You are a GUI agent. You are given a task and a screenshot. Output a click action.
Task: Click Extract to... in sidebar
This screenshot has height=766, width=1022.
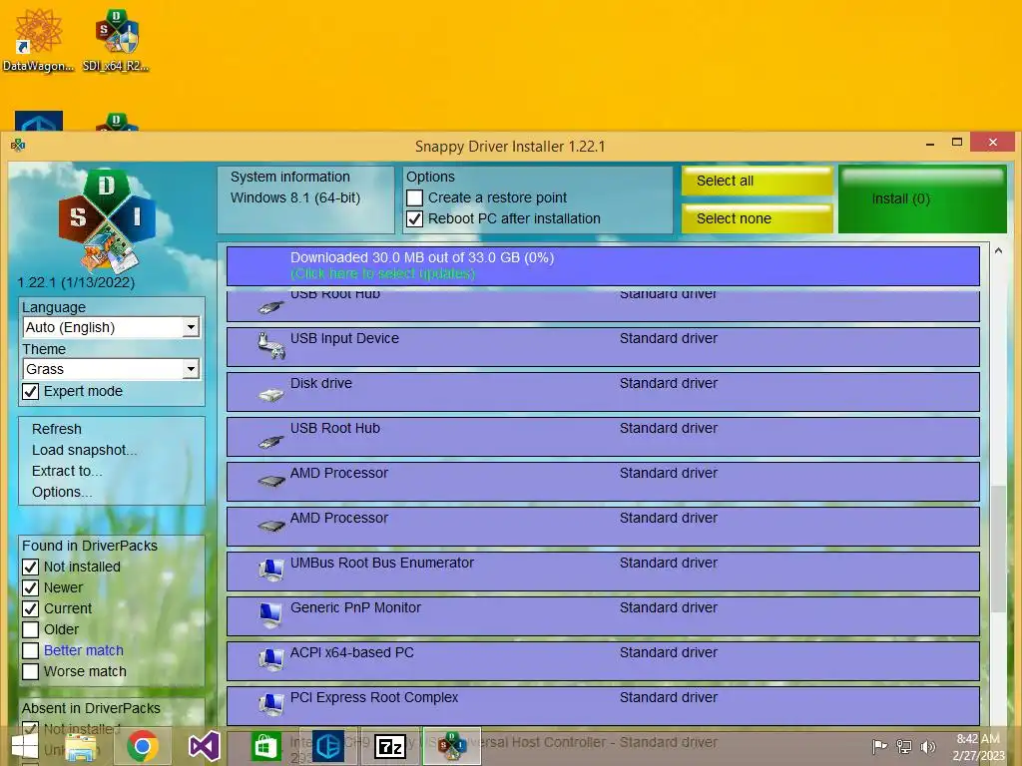67,471
